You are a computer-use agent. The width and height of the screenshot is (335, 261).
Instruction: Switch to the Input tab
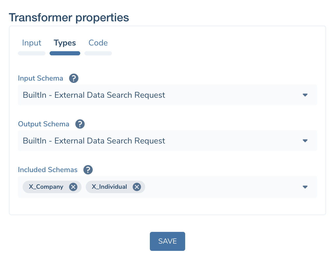(31, 43)
